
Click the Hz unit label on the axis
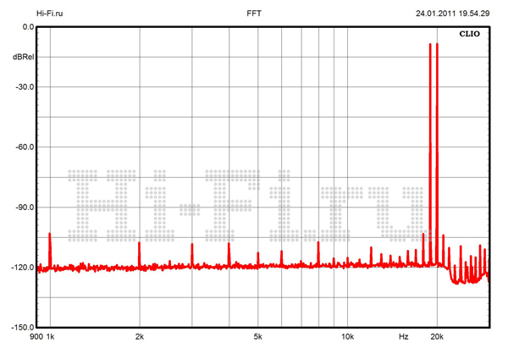[x=404, y=336]
